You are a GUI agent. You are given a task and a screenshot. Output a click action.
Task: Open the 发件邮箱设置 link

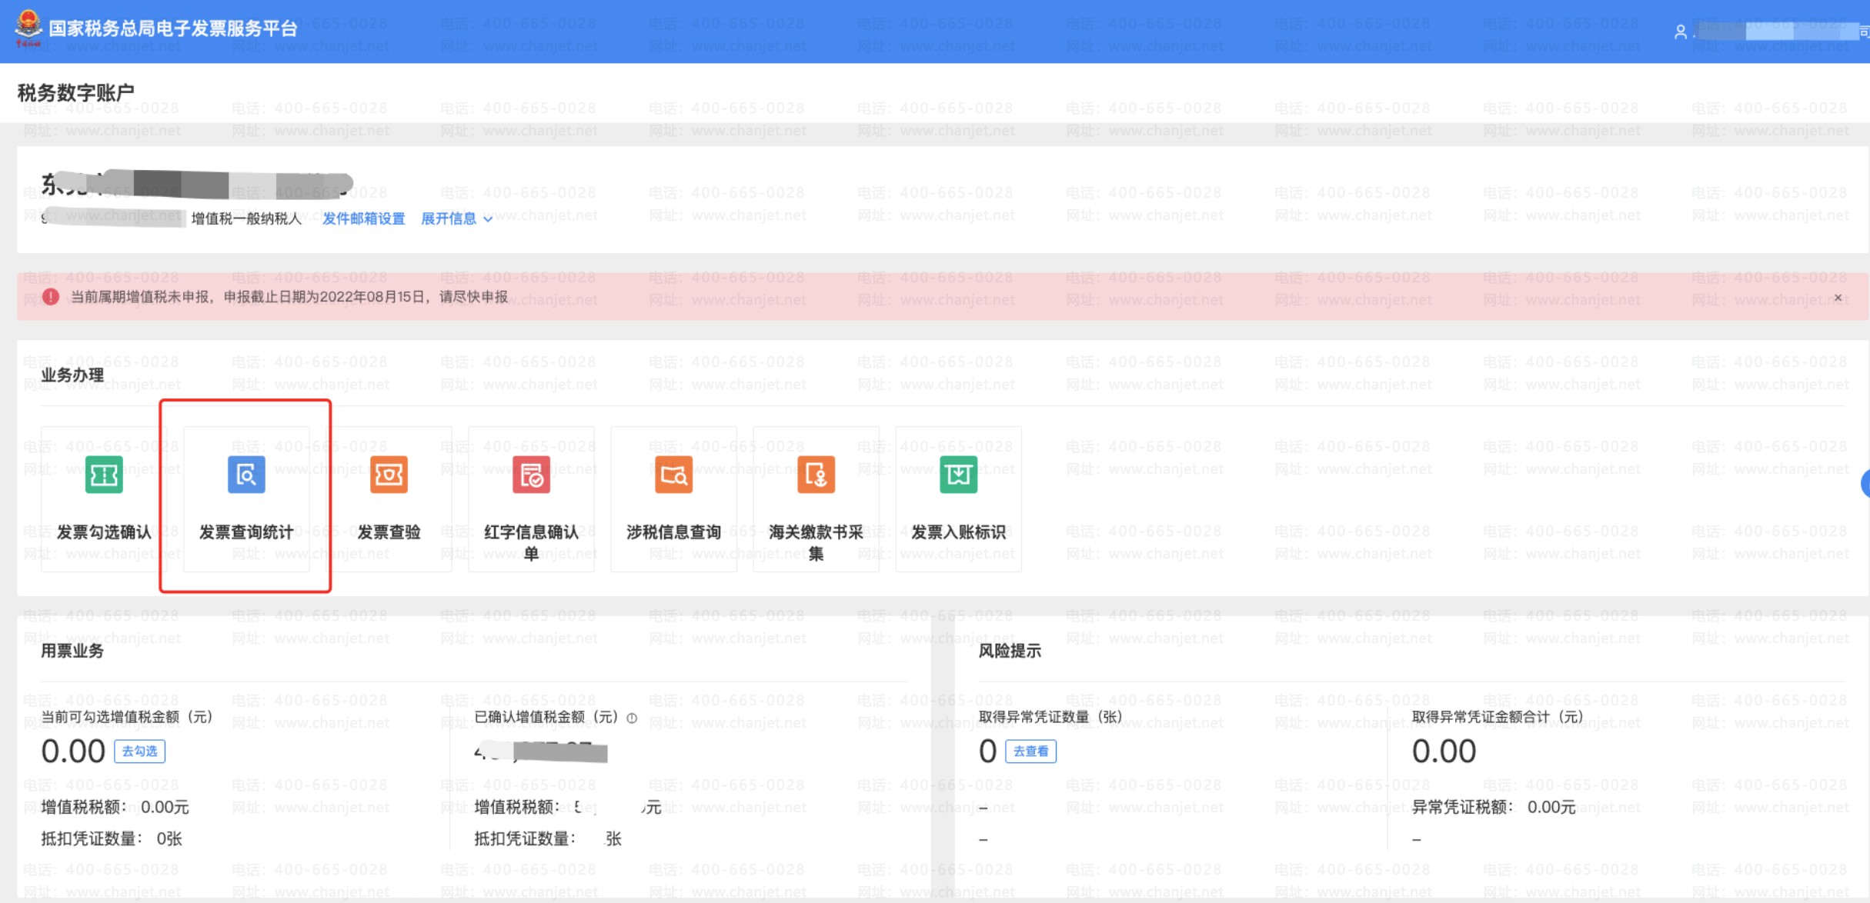pyautogui.click(x=363, y=218)
